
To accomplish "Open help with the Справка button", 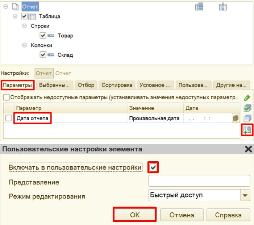I will [x=228, y=215].
